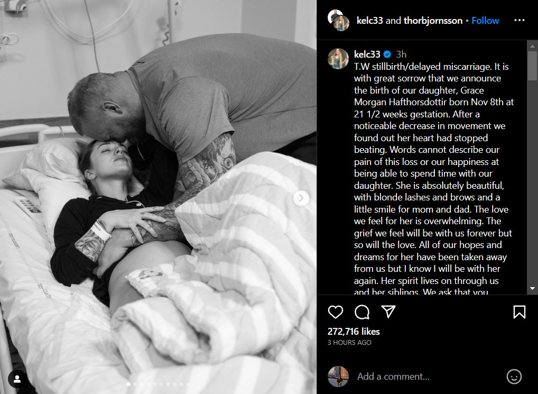Follow the kelc33 account
Screen dimensions: 538x394
[485, 21]
